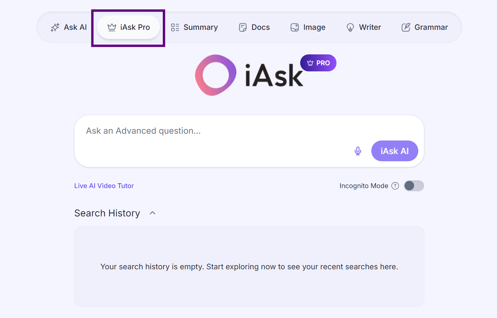Viewport: 497px width, 318px height.
Task: Click the Incognito Mode help question-mark icon
Action: pyautogui.click(x=395, y=186)
